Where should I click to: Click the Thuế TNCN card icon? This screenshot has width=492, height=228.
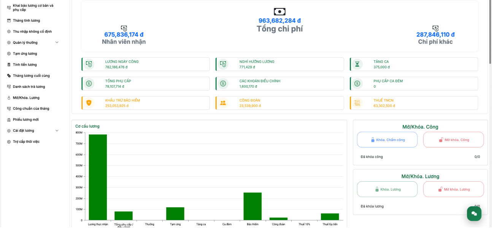[x=357, y=103]
